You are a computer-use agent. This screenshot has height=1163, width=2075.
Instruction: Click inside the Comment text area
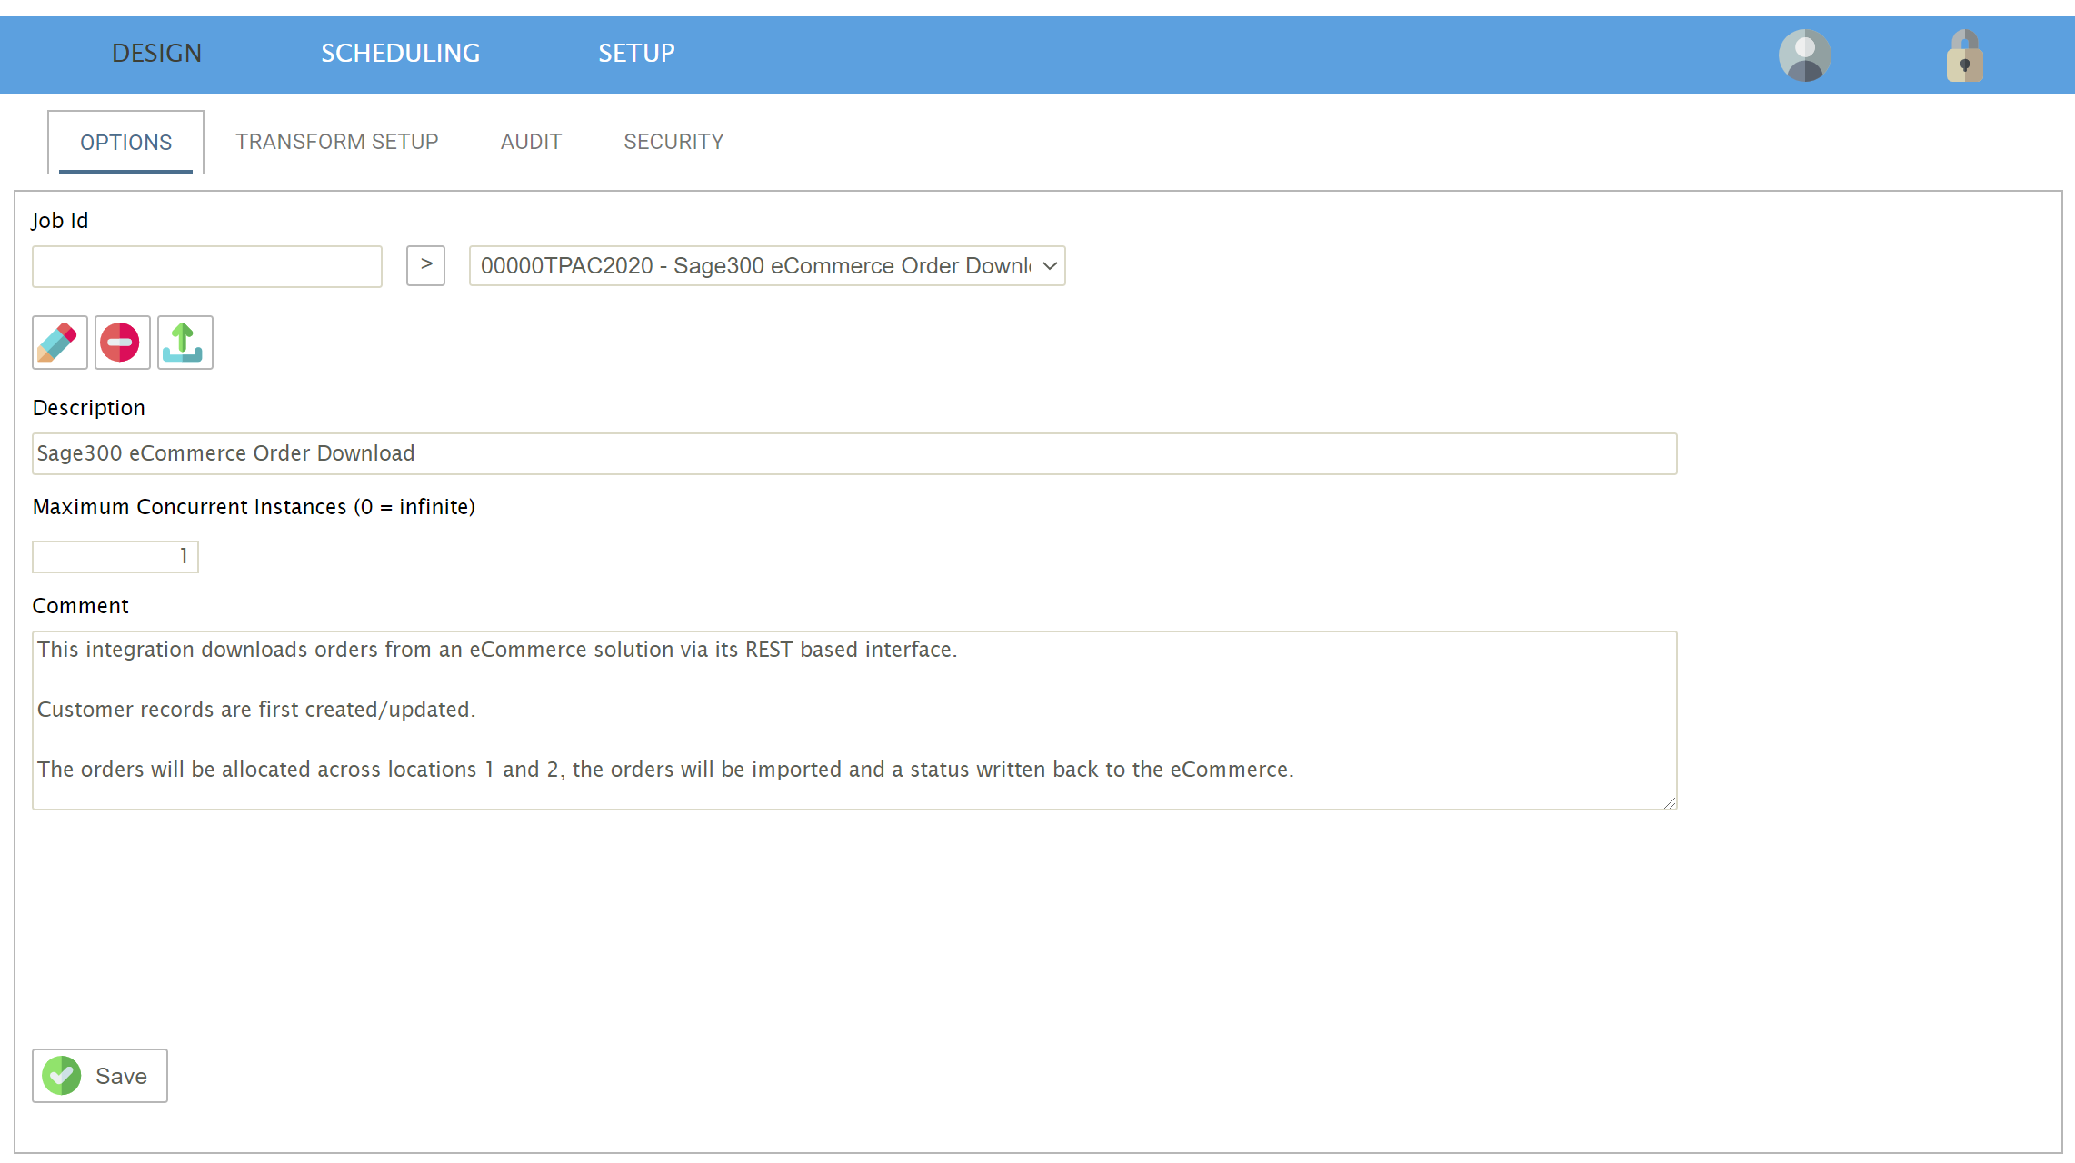[x=853, y=720]
